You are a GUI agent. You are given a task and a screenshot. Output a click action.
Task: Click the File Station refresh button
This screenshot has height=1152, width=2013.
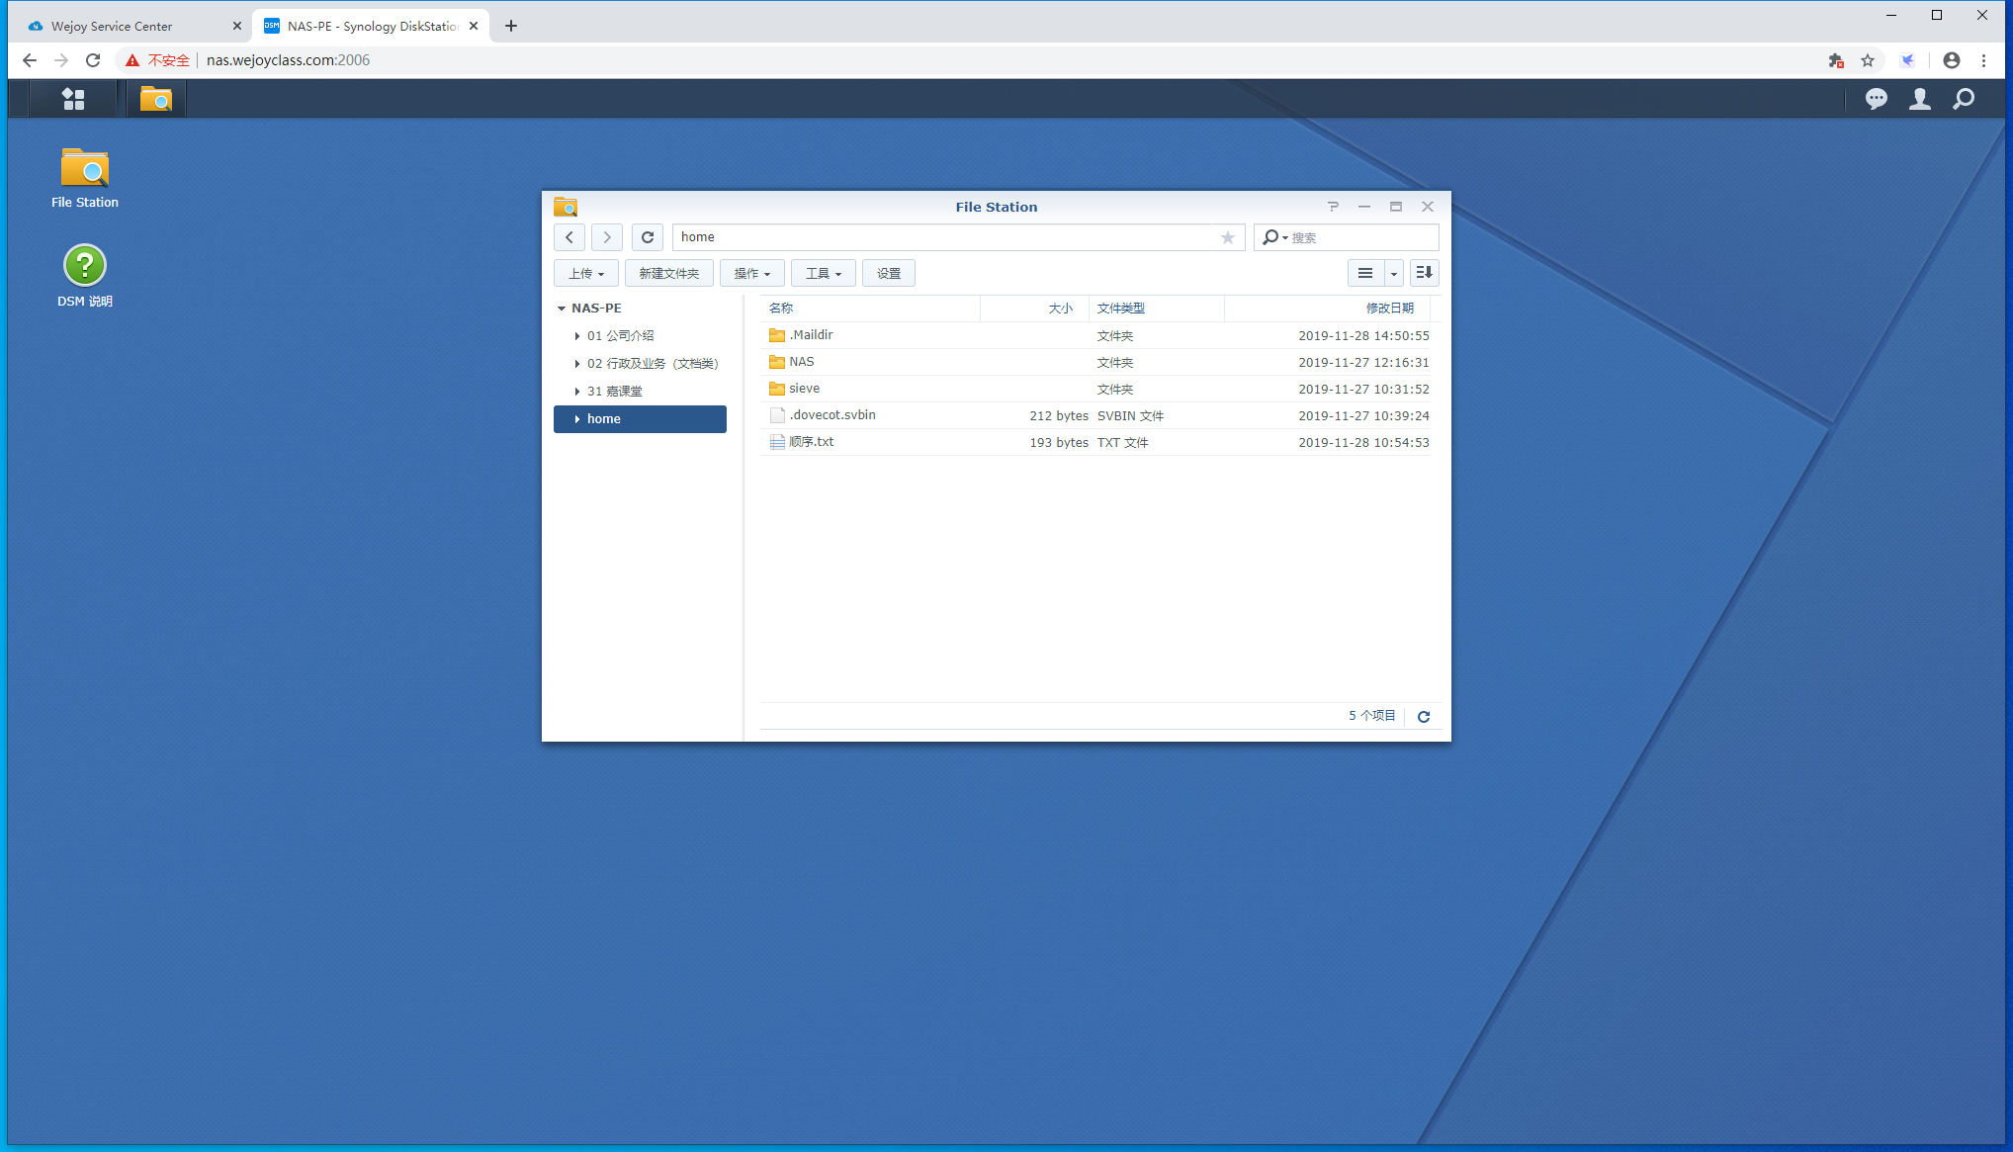pyautogui.click(x=648, y=237)
